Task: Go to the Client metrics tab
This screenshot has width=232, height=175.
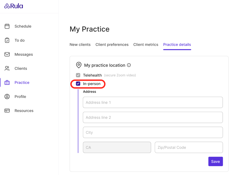Action: (x=146, y=44)
